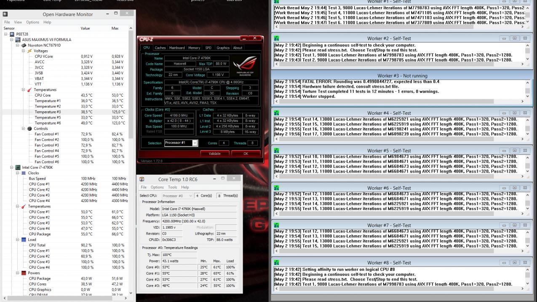Viewport: 537px width, 302px height.
Task: Collapse the Voltages group under Nuvoton
Action: [x=24, y=51]
